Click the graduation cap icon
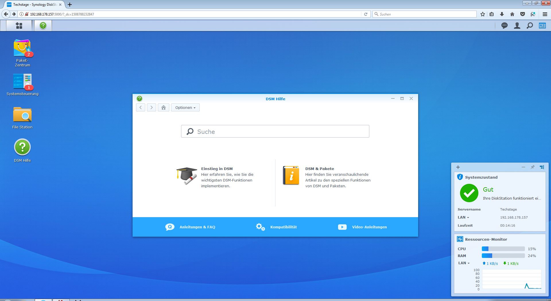Screen dimensions: 551x301 (187, 176)
